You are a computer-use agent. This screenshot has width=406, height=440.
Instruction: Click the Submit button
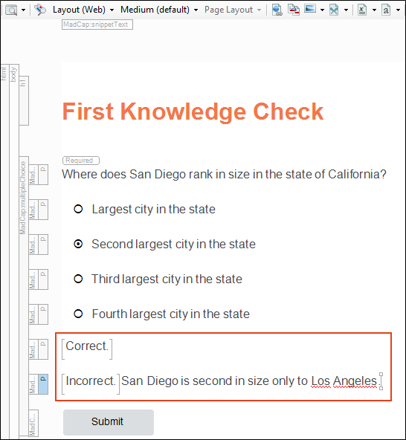click(x=109, y=422)
